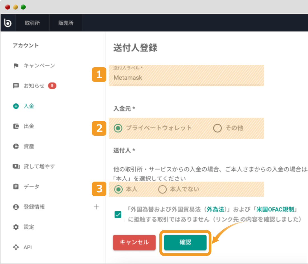Open API in the sidebar

[28, 247]
